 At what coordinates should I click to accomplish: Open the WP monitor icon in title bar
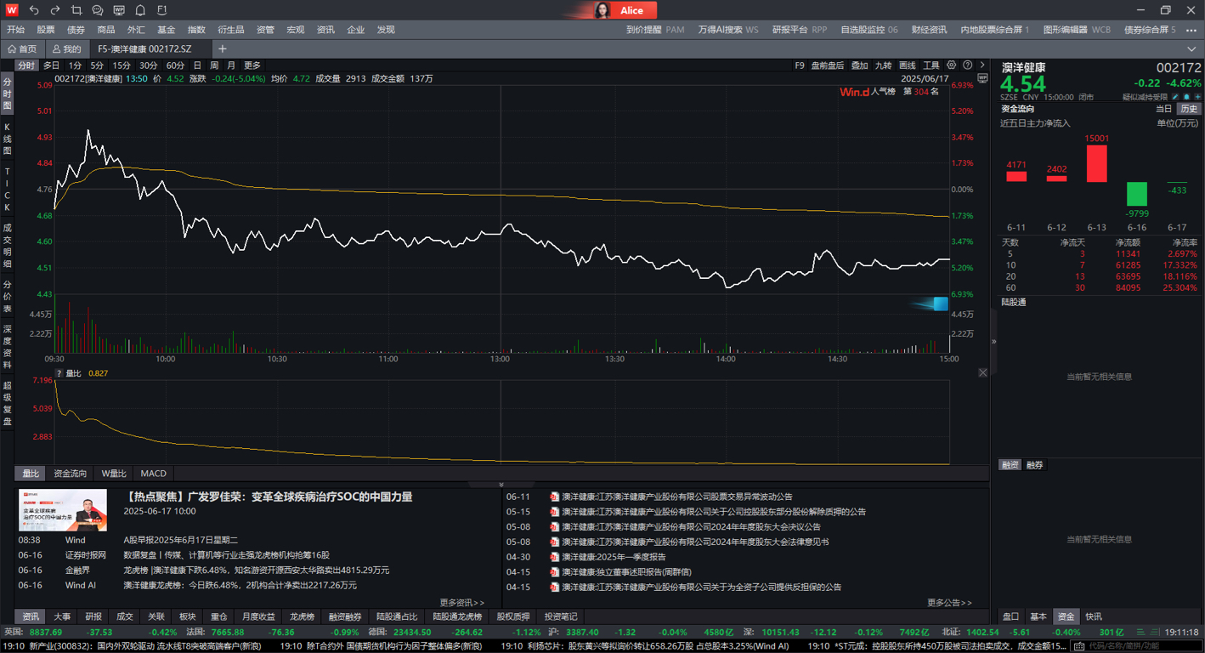119,10
